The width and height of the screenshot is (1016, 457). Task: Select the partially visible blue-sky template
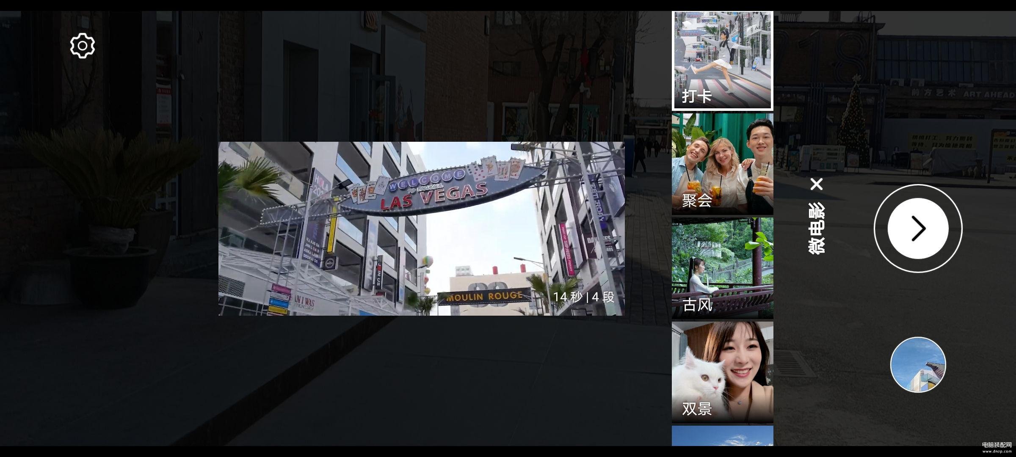[723, 436]
